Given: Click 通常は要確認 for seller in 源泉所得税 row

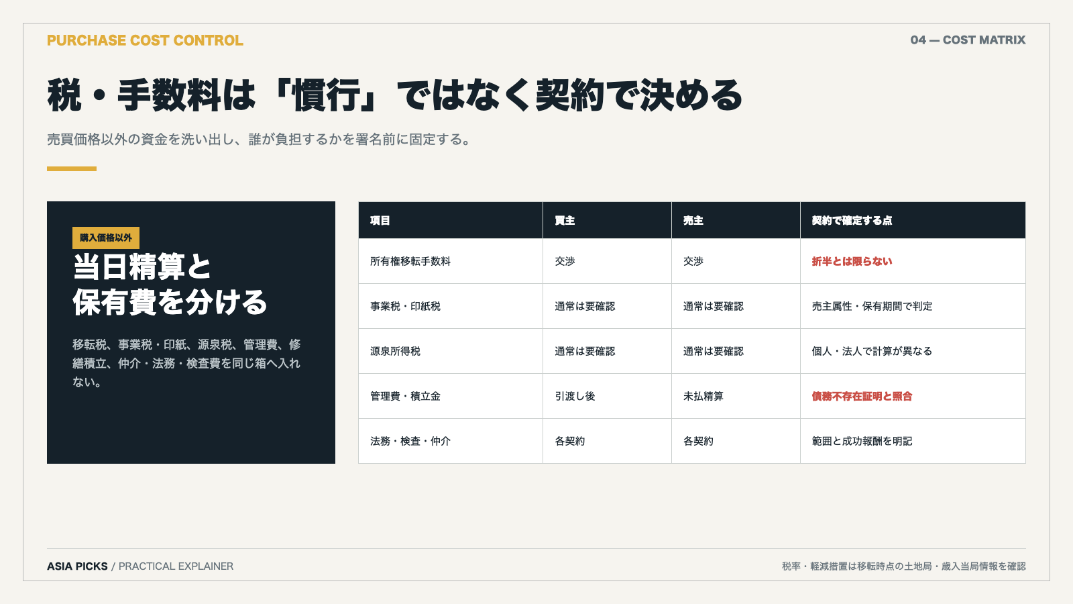Looking at the screenshot, I should click(714, 351).
